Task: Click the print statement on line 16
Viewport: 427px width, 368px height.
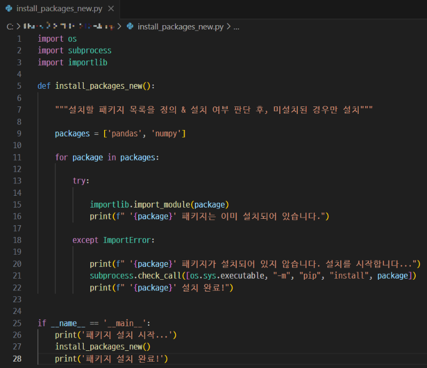Action: click(209, 217)
